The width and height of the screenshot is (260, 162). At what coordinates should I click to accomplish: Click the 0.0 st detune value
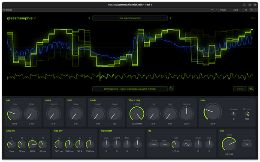(187, 124)
